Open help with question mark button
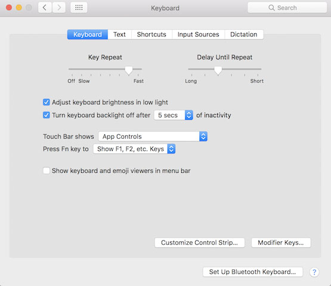The width and height of the screenshot is (331, 286). click(x=314, y=272)
